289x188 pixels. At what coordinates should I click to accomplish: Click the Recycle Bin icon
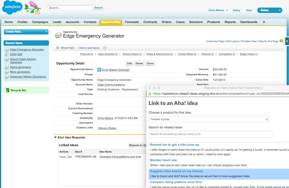tap(8, 90)
